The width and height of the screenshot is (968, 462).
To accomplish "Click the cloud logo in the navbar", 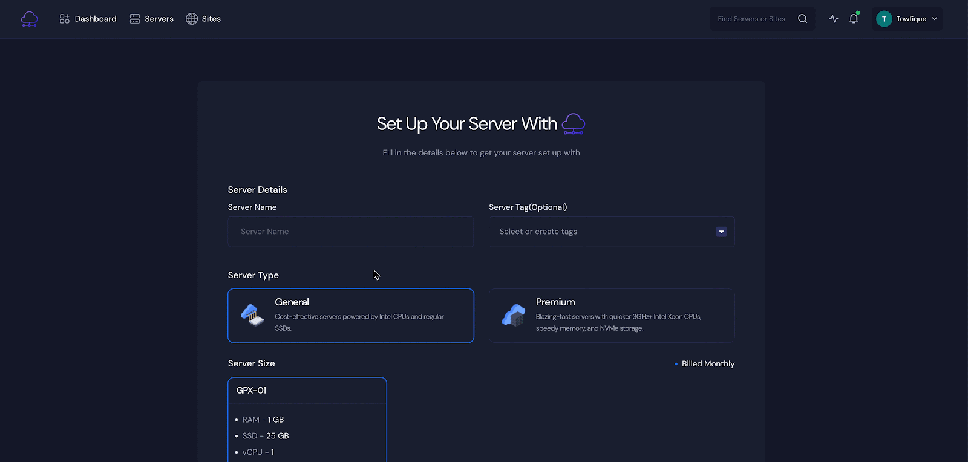I will [x=29, y=19].
